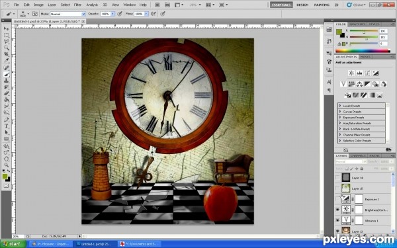The height and width of the screenshot is (248, 397).
Task: Click foreground color swatch in Color panel
Action: click(x=339, y=32)
